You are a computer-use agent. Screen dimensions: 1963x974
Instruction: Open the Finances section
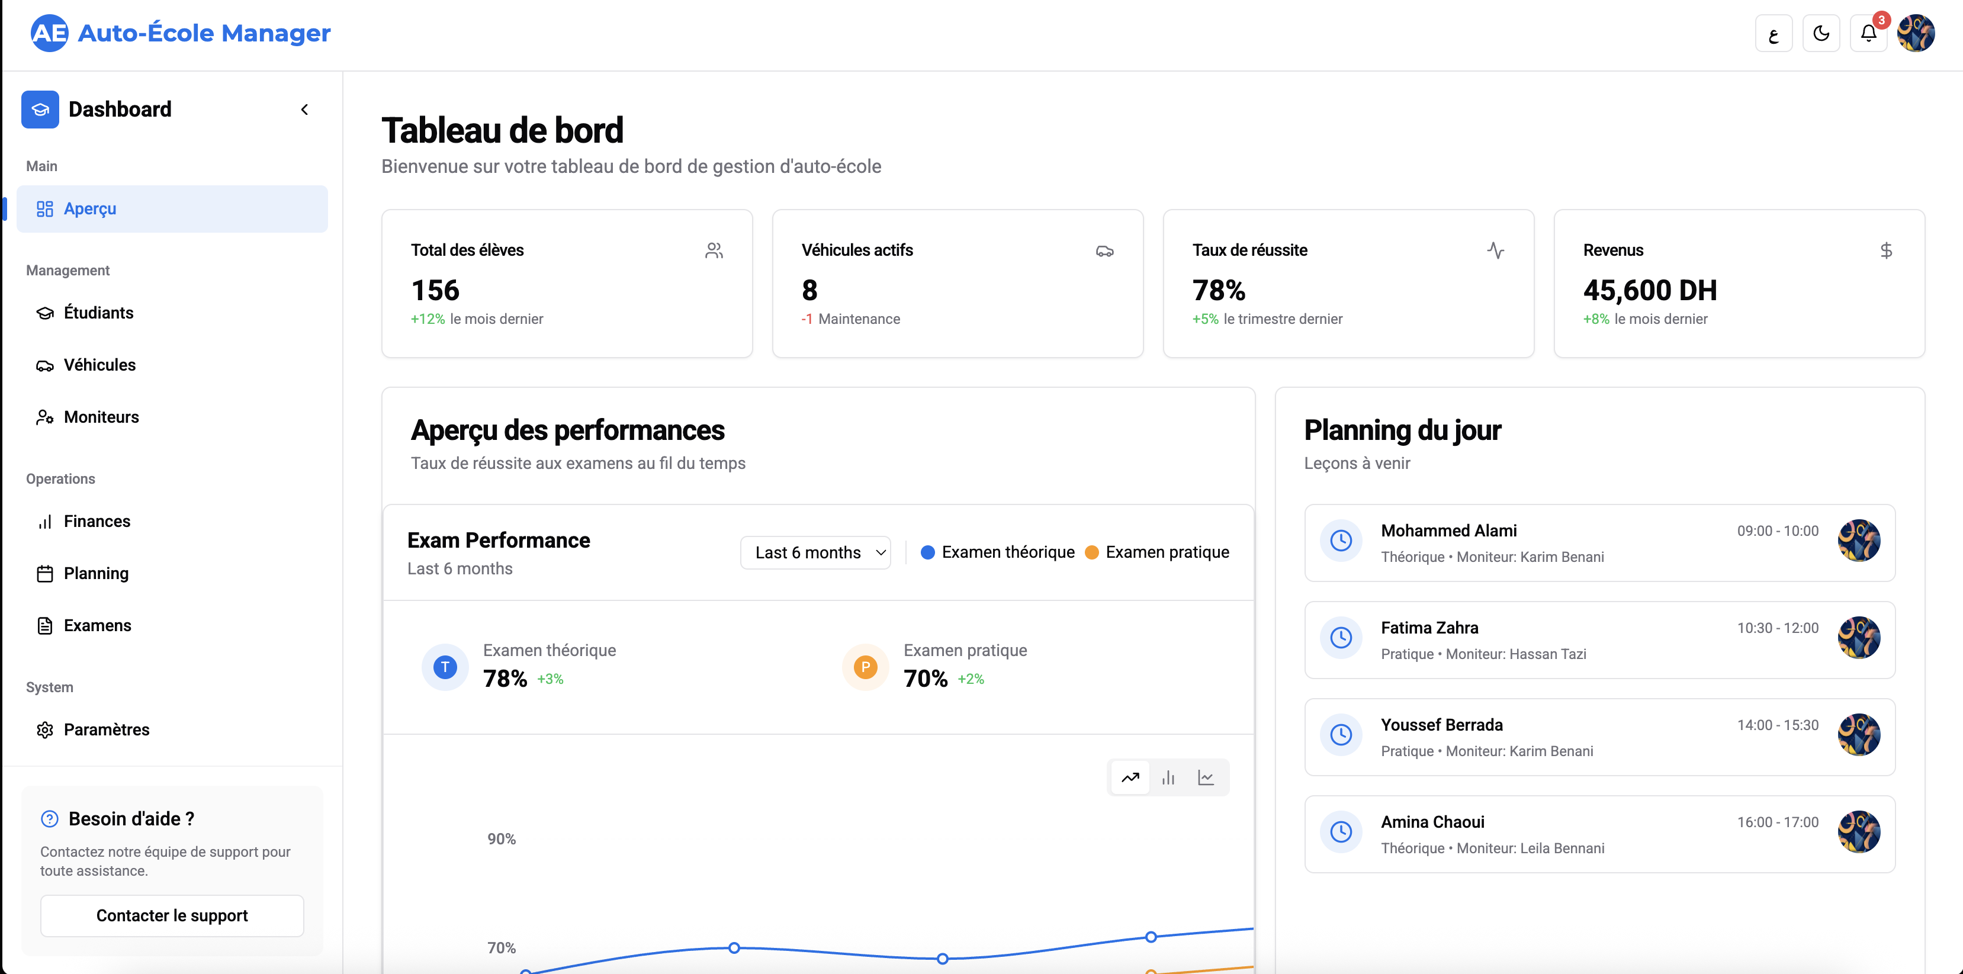[x=98, y=521]
